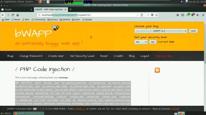This screenshot has width=206, height=115.
Task: Open the Community bookmark
Action: click(x=38, y=19)
